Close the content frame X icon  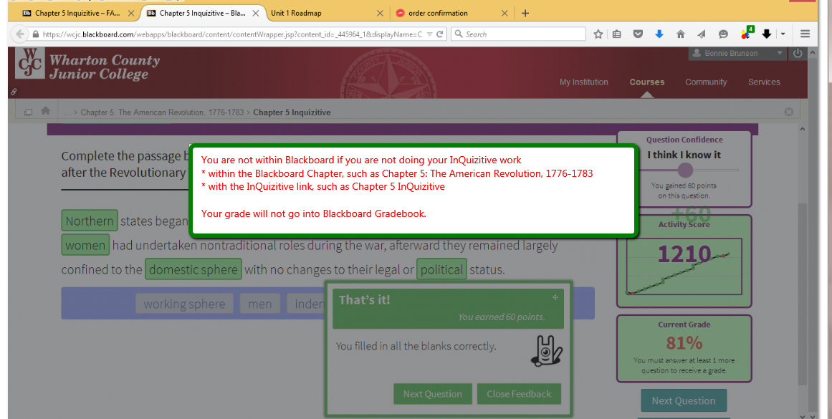(x=788, y=112)
